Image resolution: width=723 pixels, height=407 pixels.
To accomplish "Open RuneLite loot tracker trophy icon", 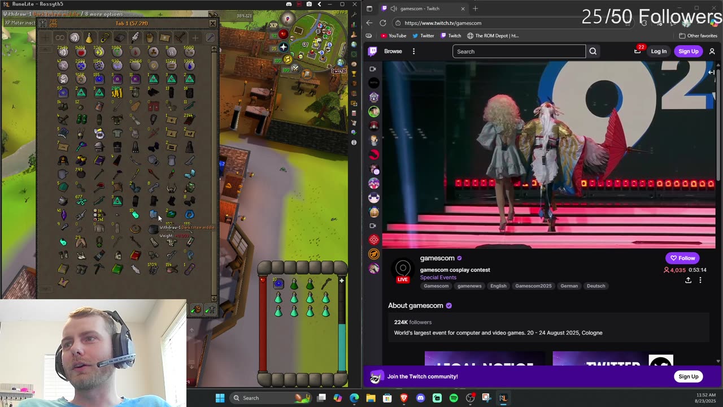I will tap(354, 73).
